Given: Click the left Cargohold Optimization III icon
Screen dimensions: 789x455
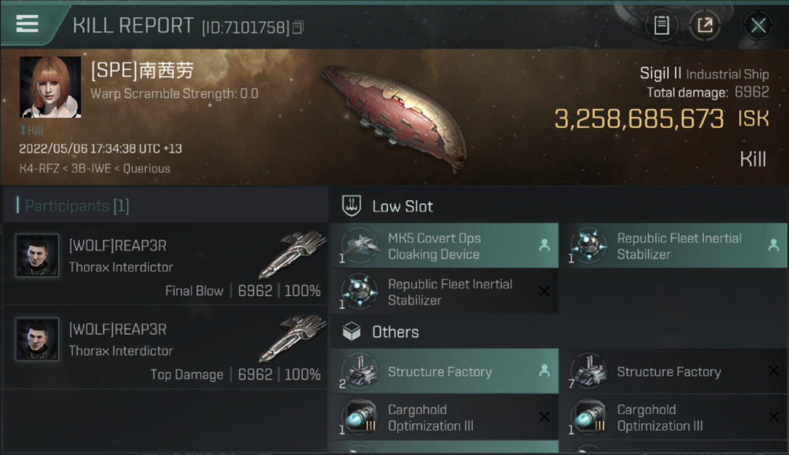Looking at the screenshot, I should tap(359, 417).
